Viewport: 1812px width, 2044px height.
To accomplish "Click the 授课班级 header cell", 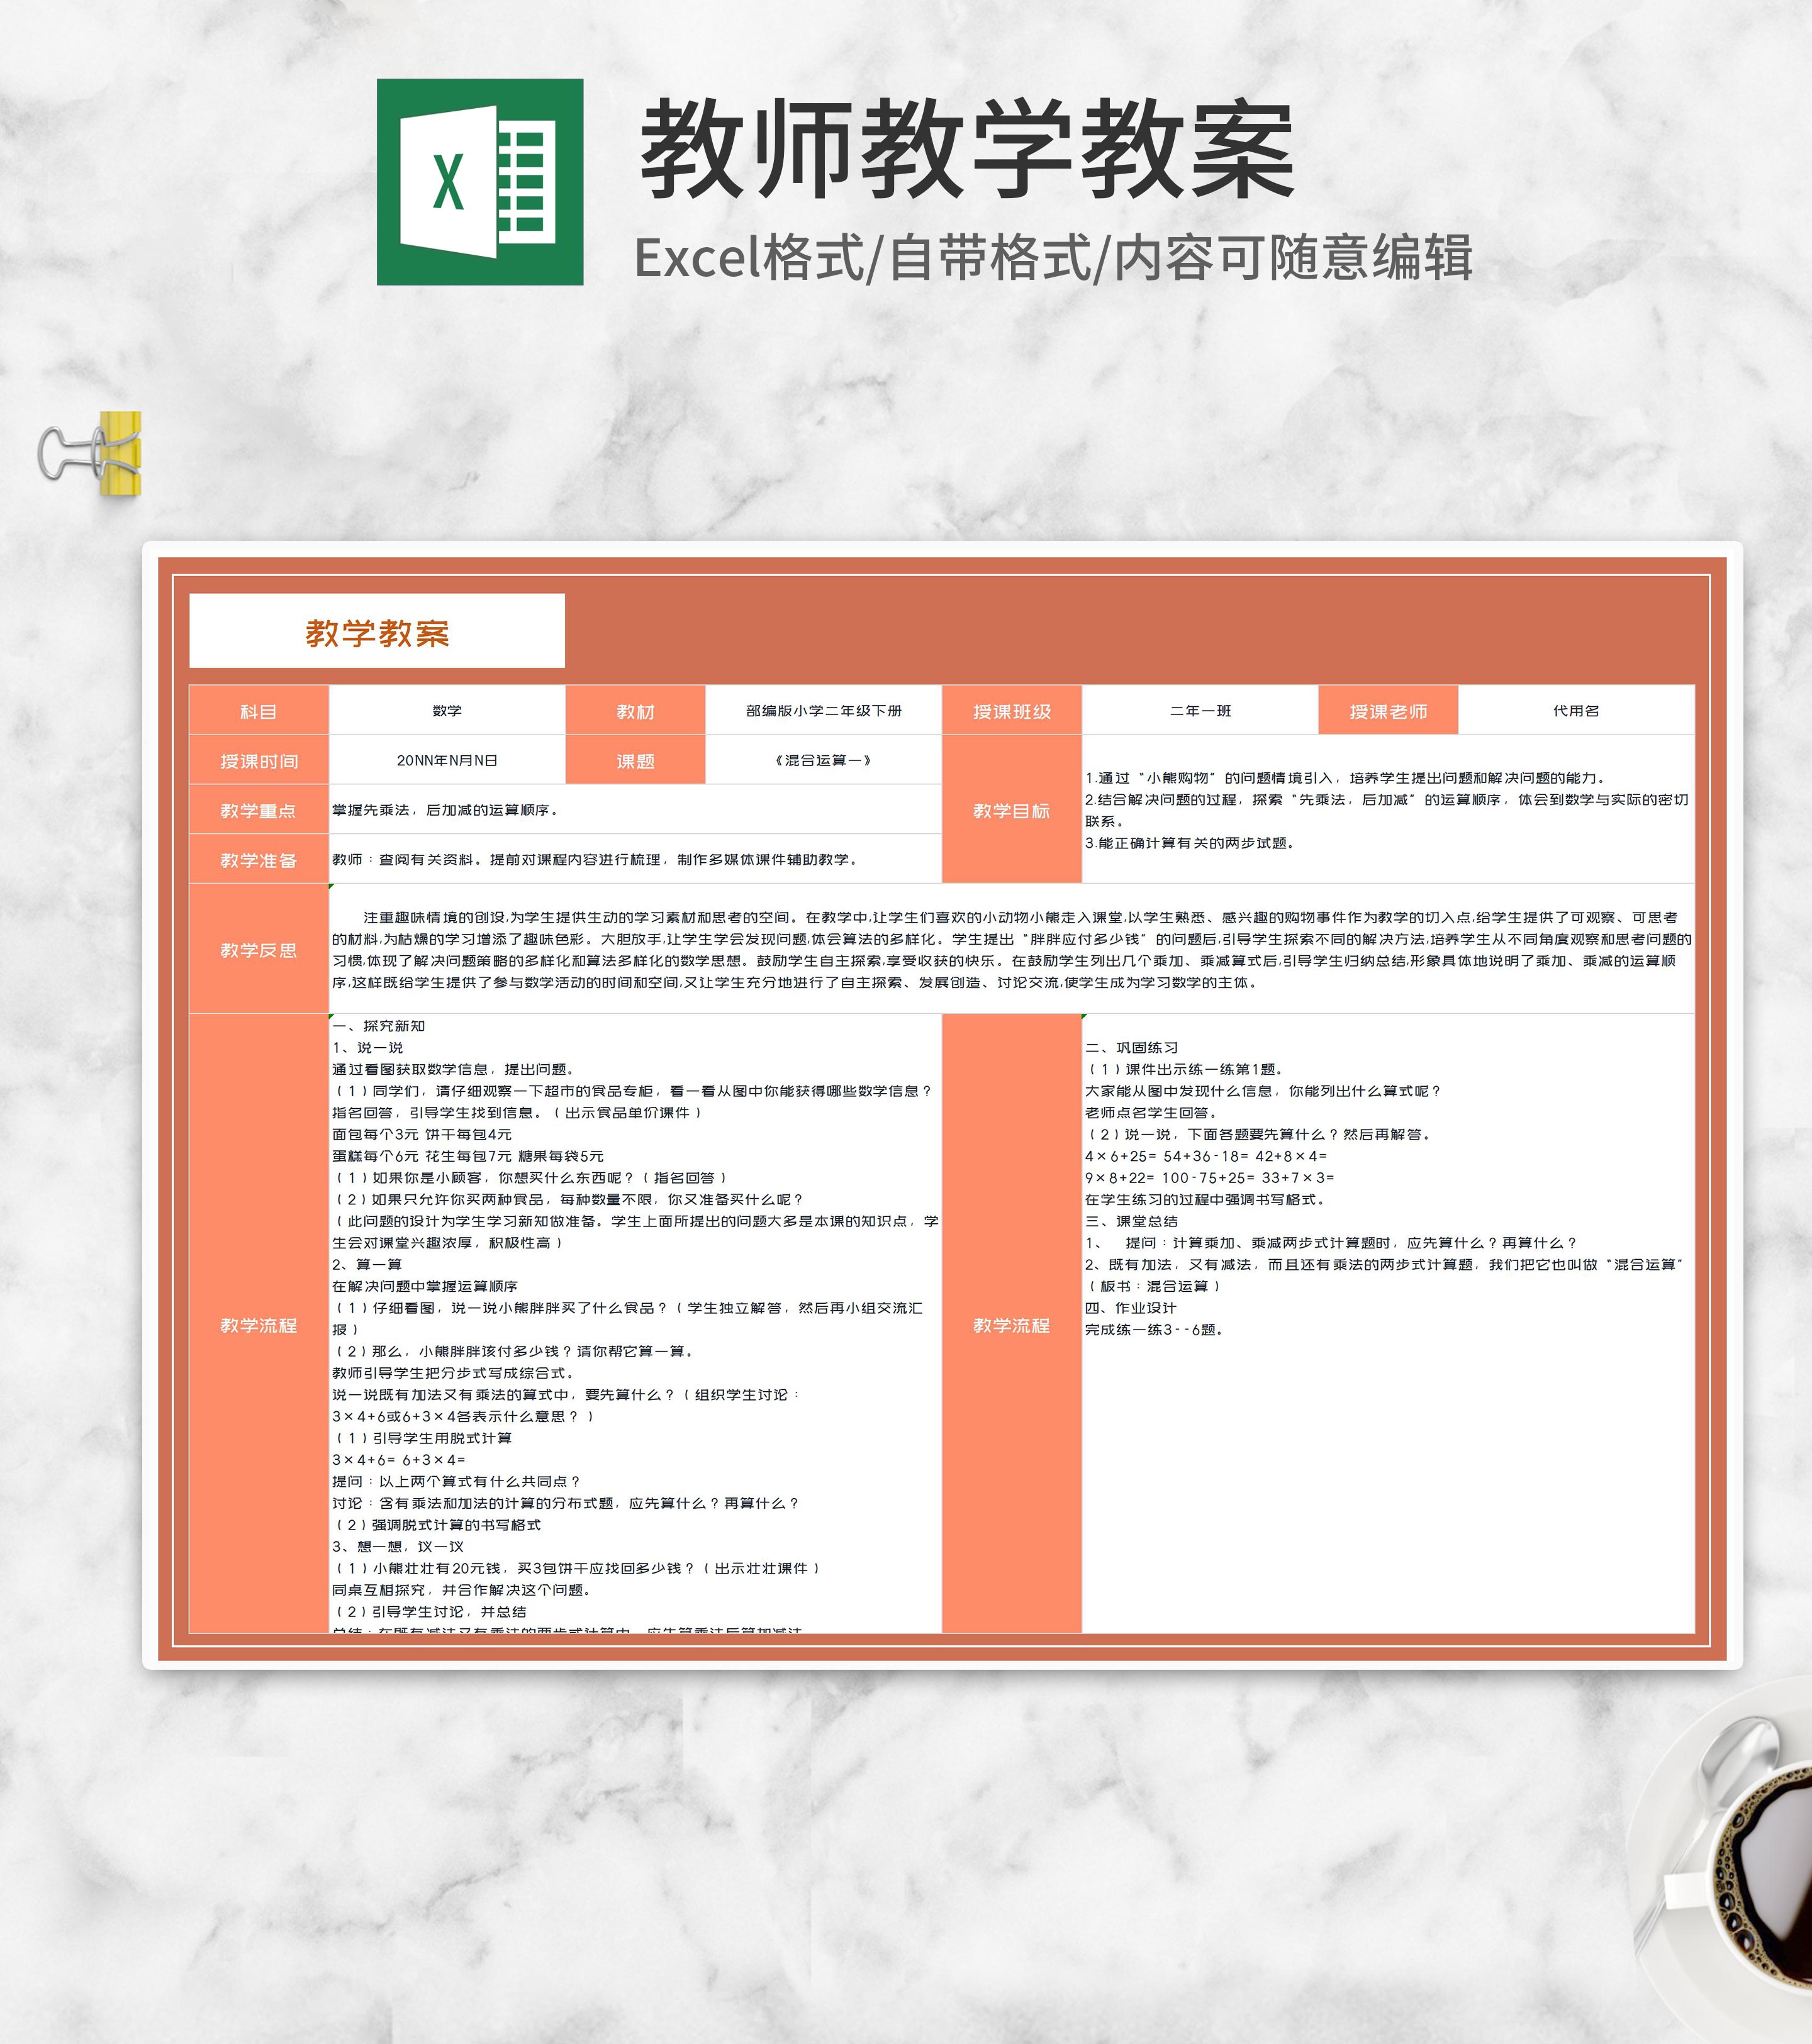I will (x=1012, y=711).
